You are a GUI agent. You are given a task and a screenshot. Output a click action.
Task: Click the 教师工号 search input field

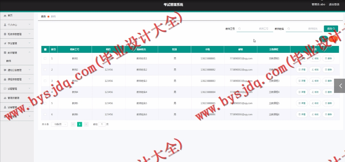[x=255, y=29]
